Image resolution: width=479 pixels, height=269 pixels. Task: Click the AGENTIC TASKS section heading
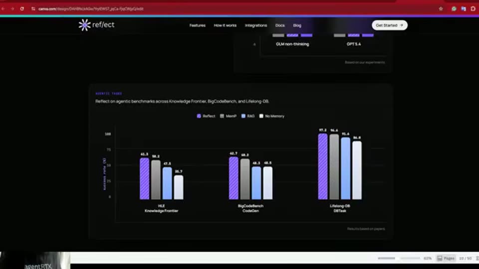(109, 94)
